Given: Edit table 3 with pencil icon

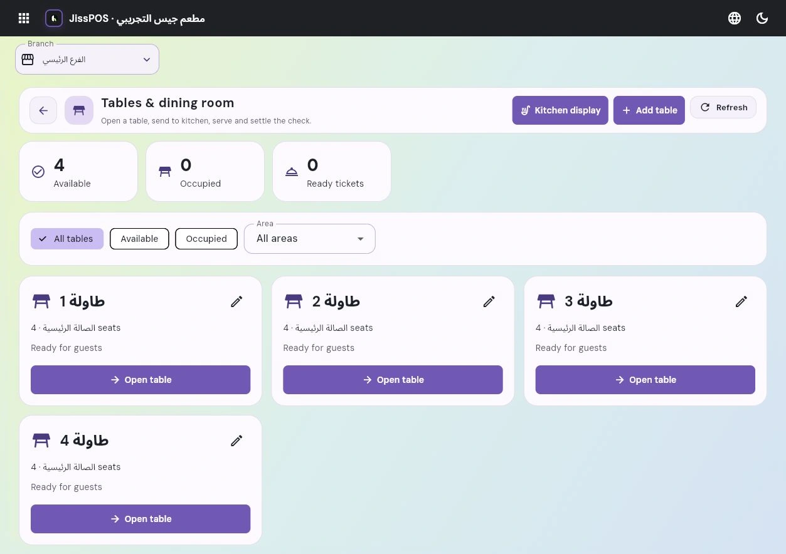Looking at the screenshot, I should 741,301.
